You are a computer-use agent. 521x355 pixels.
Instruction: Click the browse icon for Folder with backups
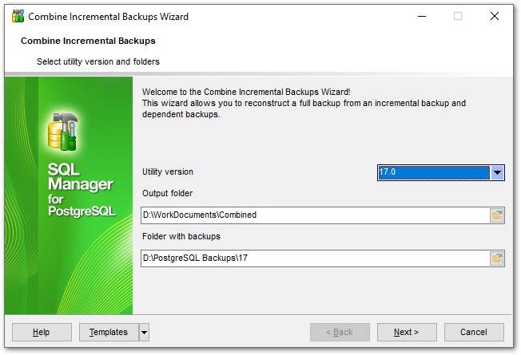click(x=497, y=258)
